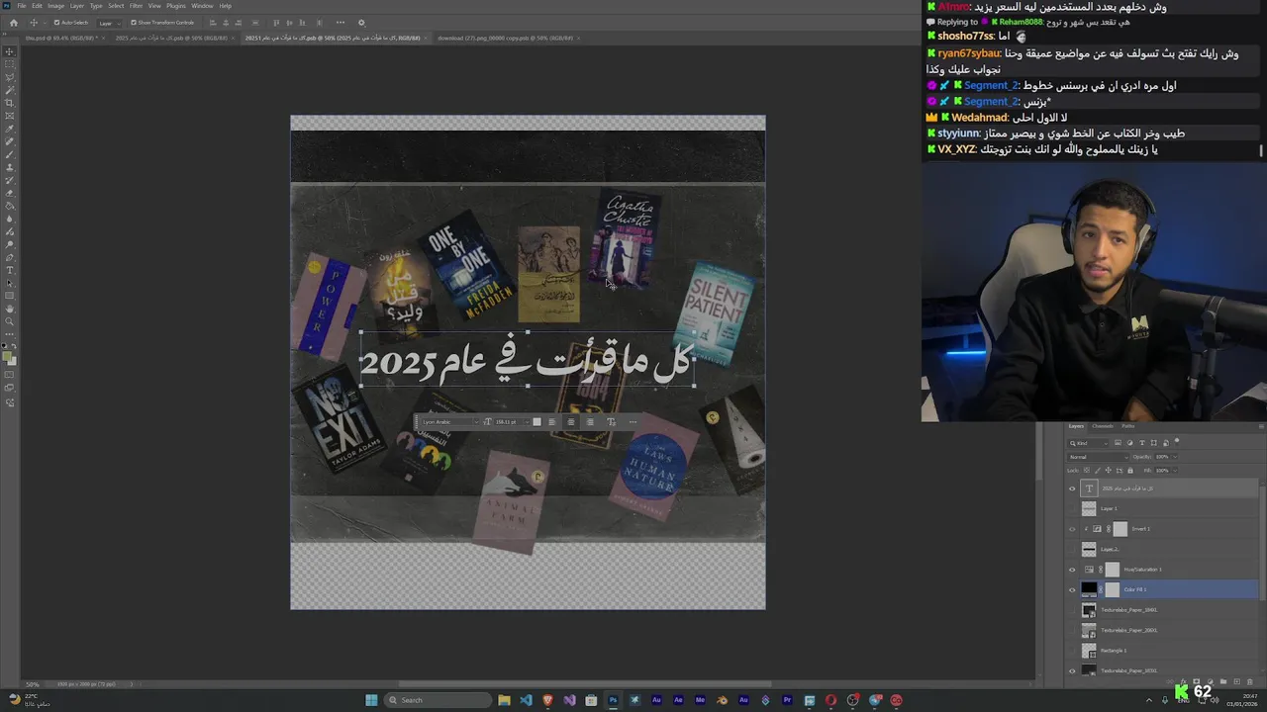Filter layers by adjustment layers icon

1129,443
